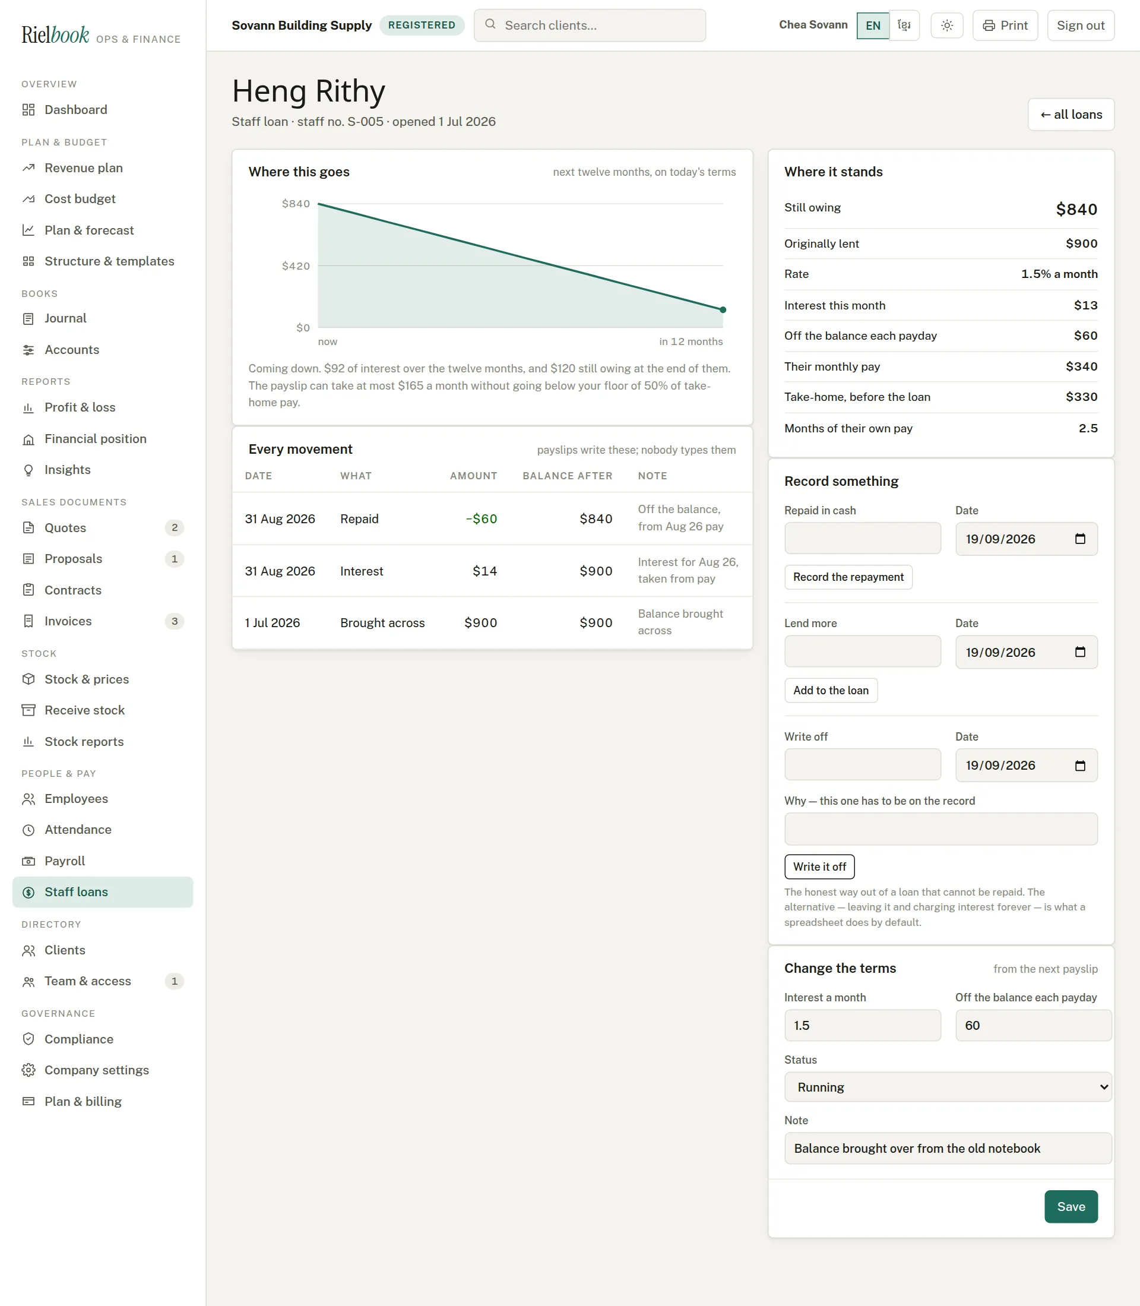
Task: Switch language to Khmer
Action: pyautogui.click(x=904, y=26)
